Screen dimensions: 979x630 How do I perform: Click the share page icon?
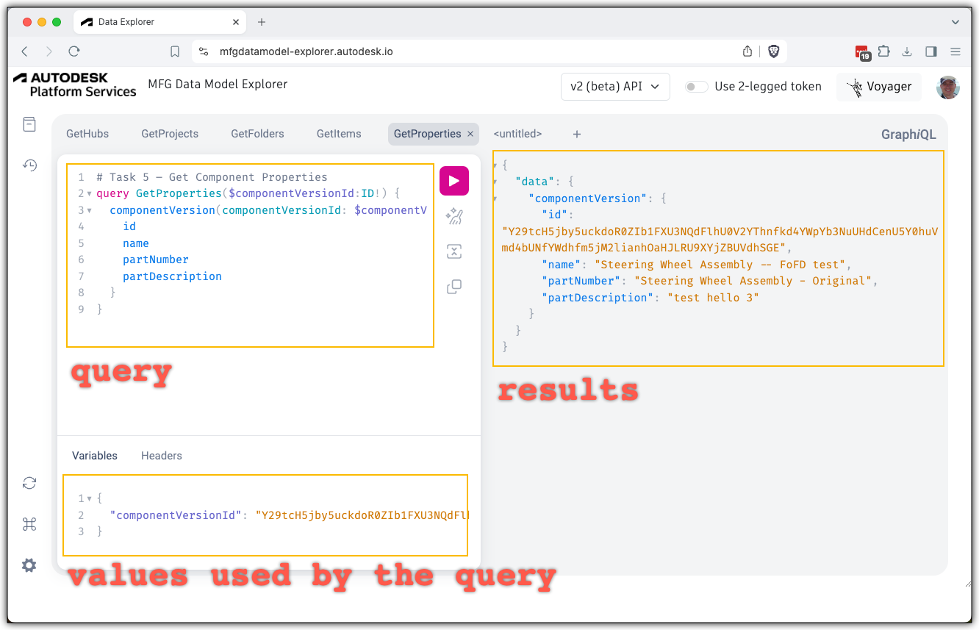pyautogui.click(x=747, y=51)
